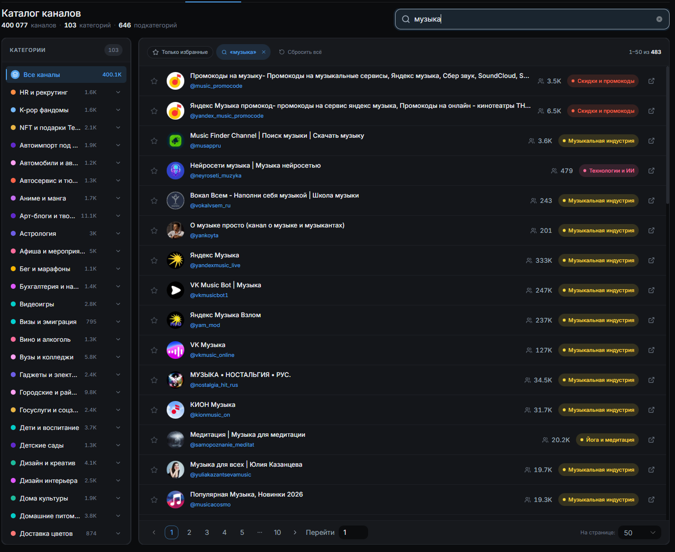
Task: Click Популярная Музыка channel avatar
Action: click(175, 500)
